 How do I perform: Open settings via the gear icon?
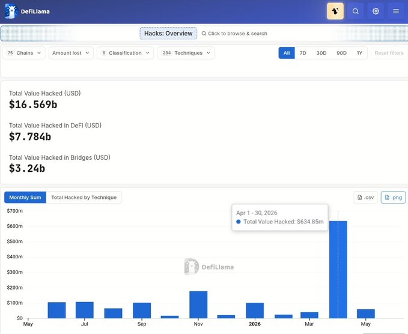click(376, 11)
